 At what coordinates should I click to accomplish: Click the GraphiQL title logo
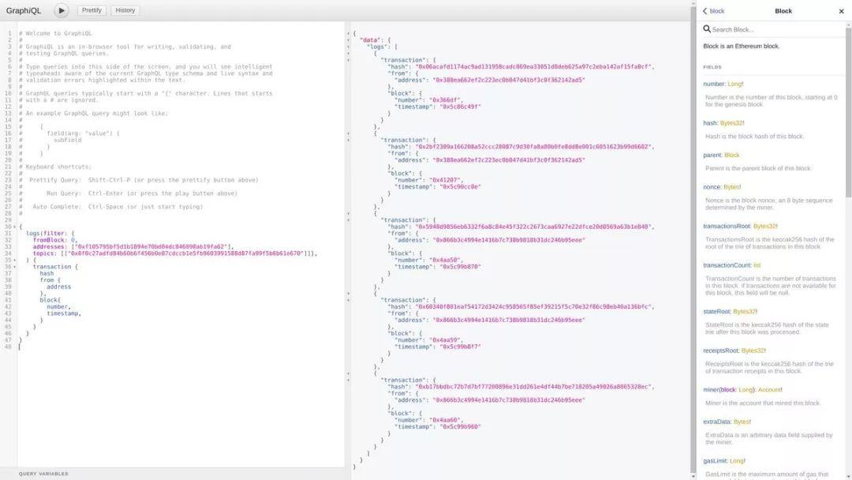point(24,10)
